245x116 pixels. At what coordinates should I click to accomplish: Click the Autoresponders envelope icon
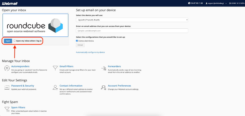coord(7,68)
